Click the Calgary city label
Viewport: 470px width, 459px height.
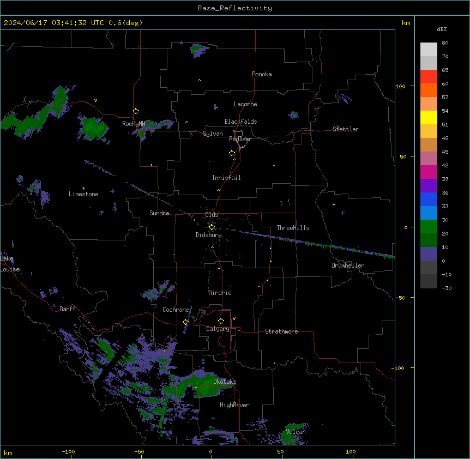pos(218,329)
